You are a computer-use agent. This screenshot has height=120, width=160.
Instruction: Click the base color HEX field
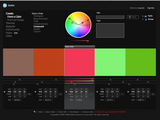[79, 100]
